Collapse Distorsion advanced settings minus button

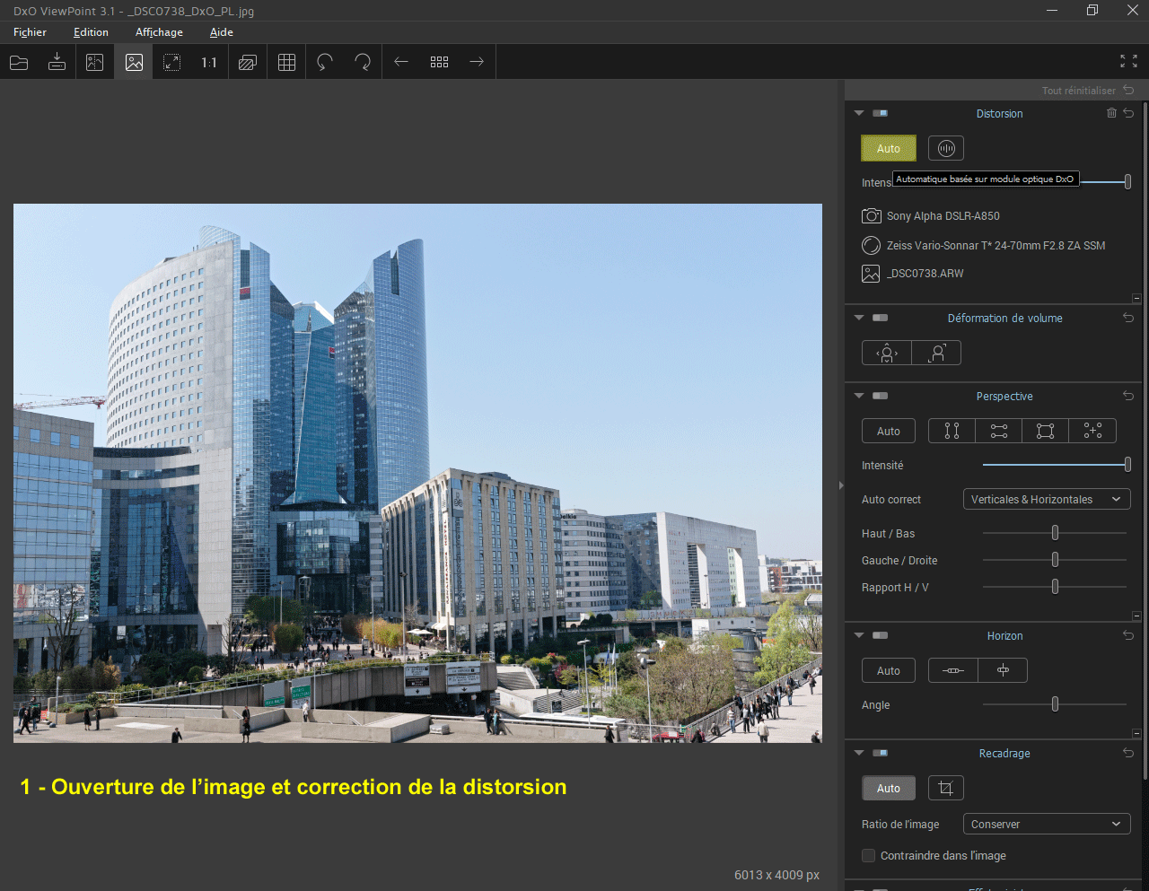(1136, 298)
